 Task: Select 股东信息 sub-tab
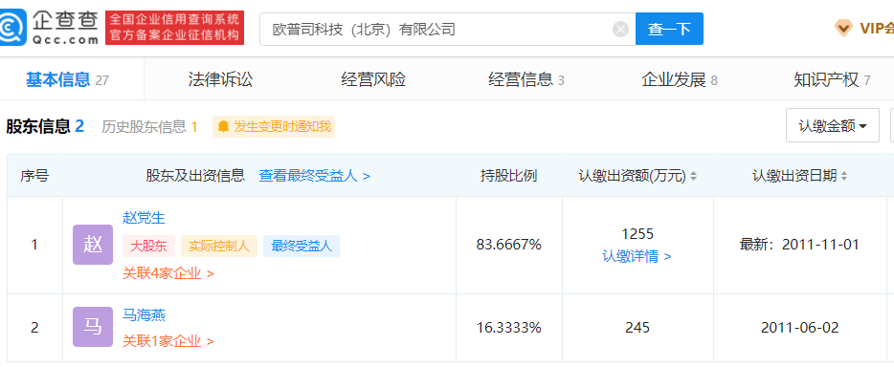click(x=45, y=126)
